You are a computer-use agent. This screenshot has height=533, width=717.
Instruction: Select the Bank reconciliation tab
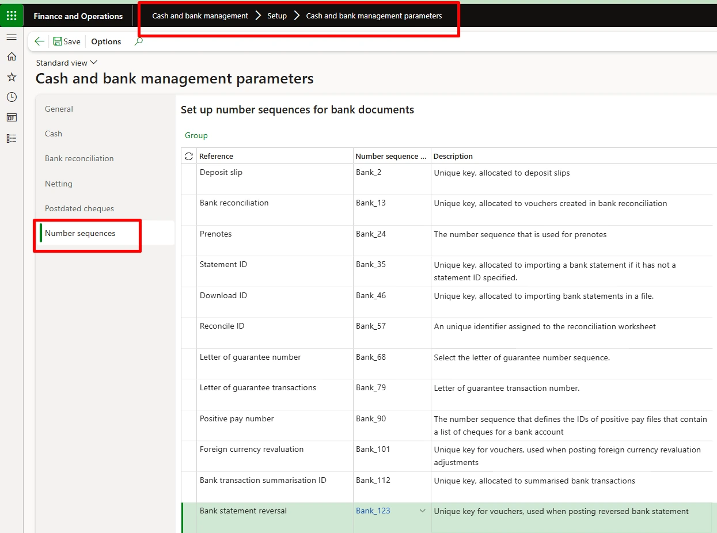pyautogui.click(x=105, y=158)
